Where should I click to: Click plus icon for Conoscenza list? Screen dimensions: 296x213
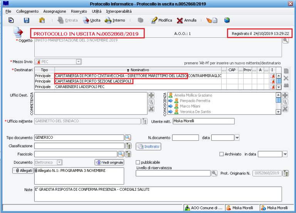285,95
